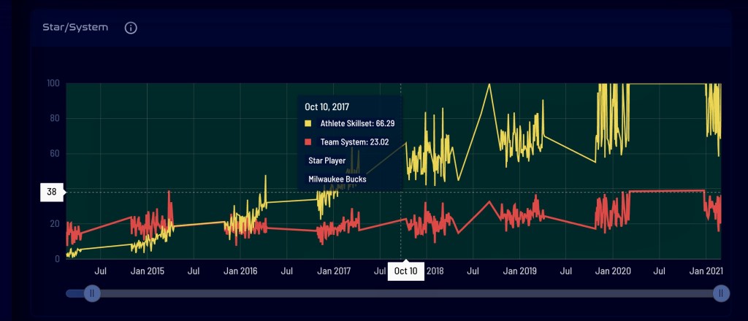Click the Milwaukee Bucks text in tooltip
The image size is (748, 321).
click(337, 179)
